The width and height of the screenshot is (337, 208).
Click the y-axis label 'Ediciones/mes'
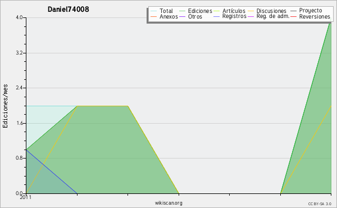pos(5,106)
